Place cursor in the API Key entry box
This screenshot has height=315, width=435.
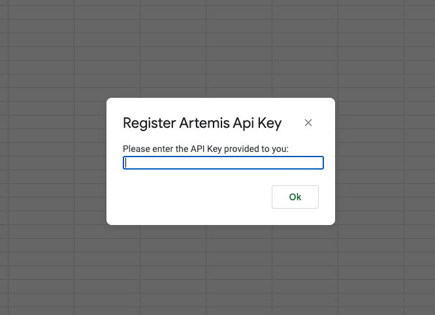point(223,162)
